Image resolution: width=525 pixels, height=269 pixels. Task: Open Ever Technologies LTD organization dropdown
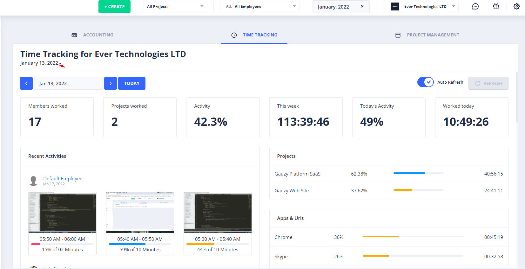click(x=421, y=6)
